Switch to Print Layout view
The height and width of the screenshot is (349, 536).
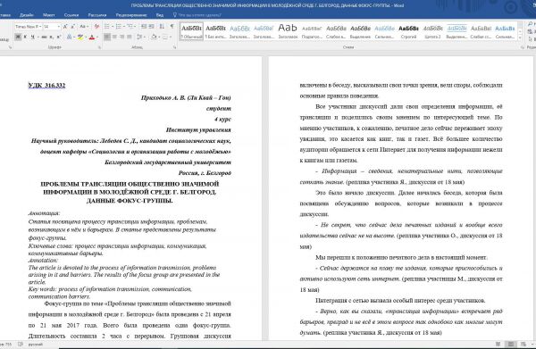point(511,345)
